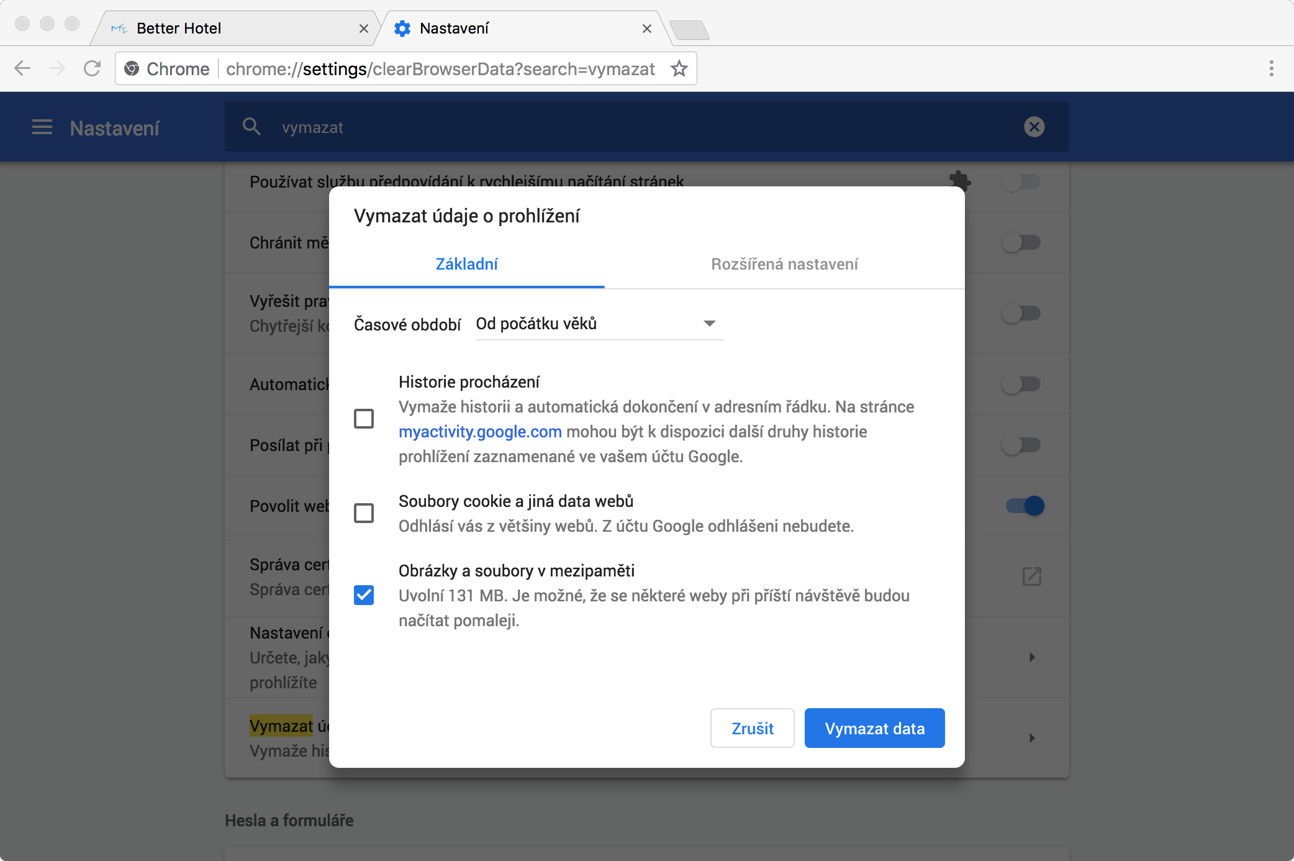The width and height of the screenshot is (1294, 861).
Task: Close the Better Hotel tab
Action: pyautogui.click(x=364, y=29)
